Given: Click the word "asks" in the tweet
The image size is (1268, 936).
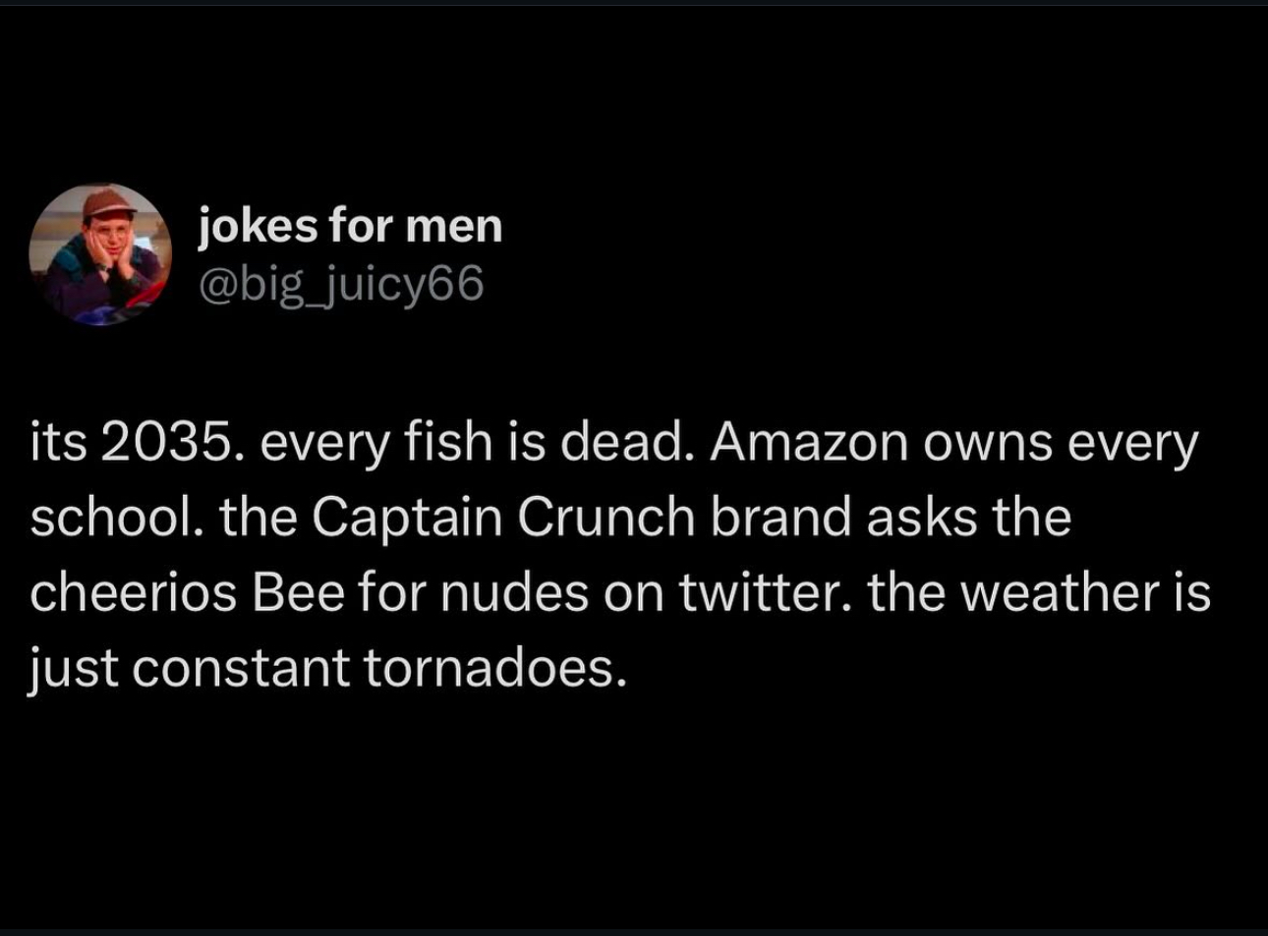Looking at the screenshot, I should (x=922, y=517).
